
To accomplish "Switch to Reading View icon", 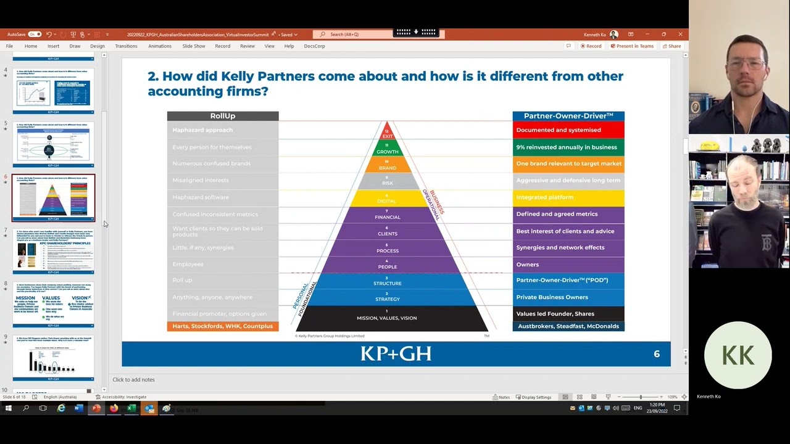I will pyautogui.click(x=594, y=397).
